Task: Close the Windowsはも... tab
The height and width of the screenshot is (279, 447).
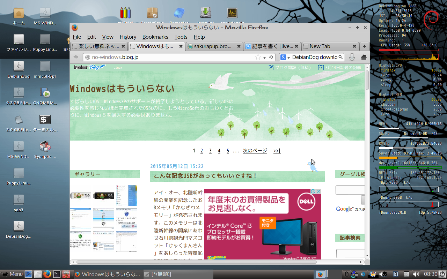Action: coord(181,46)
